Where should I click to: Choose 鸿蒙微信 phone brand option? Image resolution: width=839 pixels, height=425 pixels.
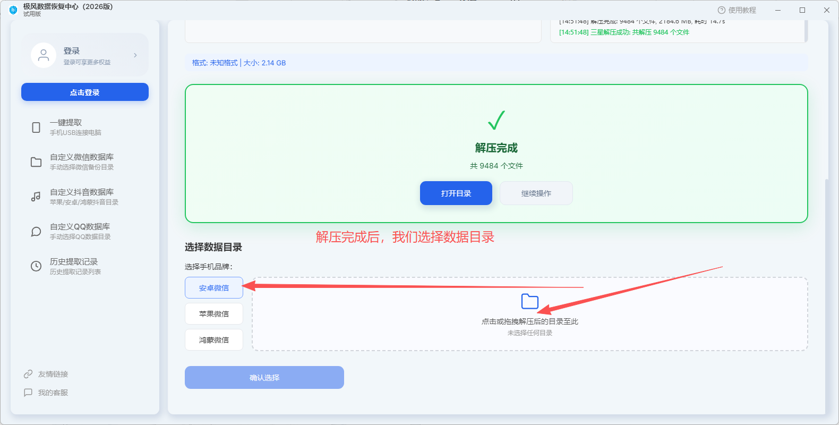[214, 340]
